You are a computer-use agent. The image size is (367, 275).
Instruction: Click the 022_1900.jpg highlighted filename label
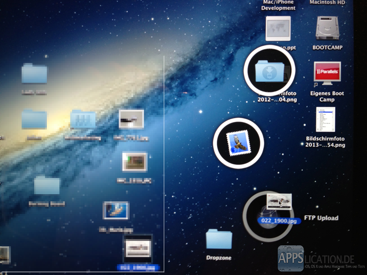[x=279, y=220]
